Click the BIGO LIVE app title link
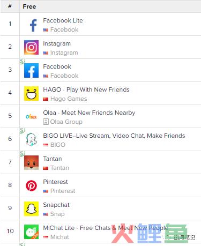The height and width of the screenshot is (246, 201). point(114,136)
